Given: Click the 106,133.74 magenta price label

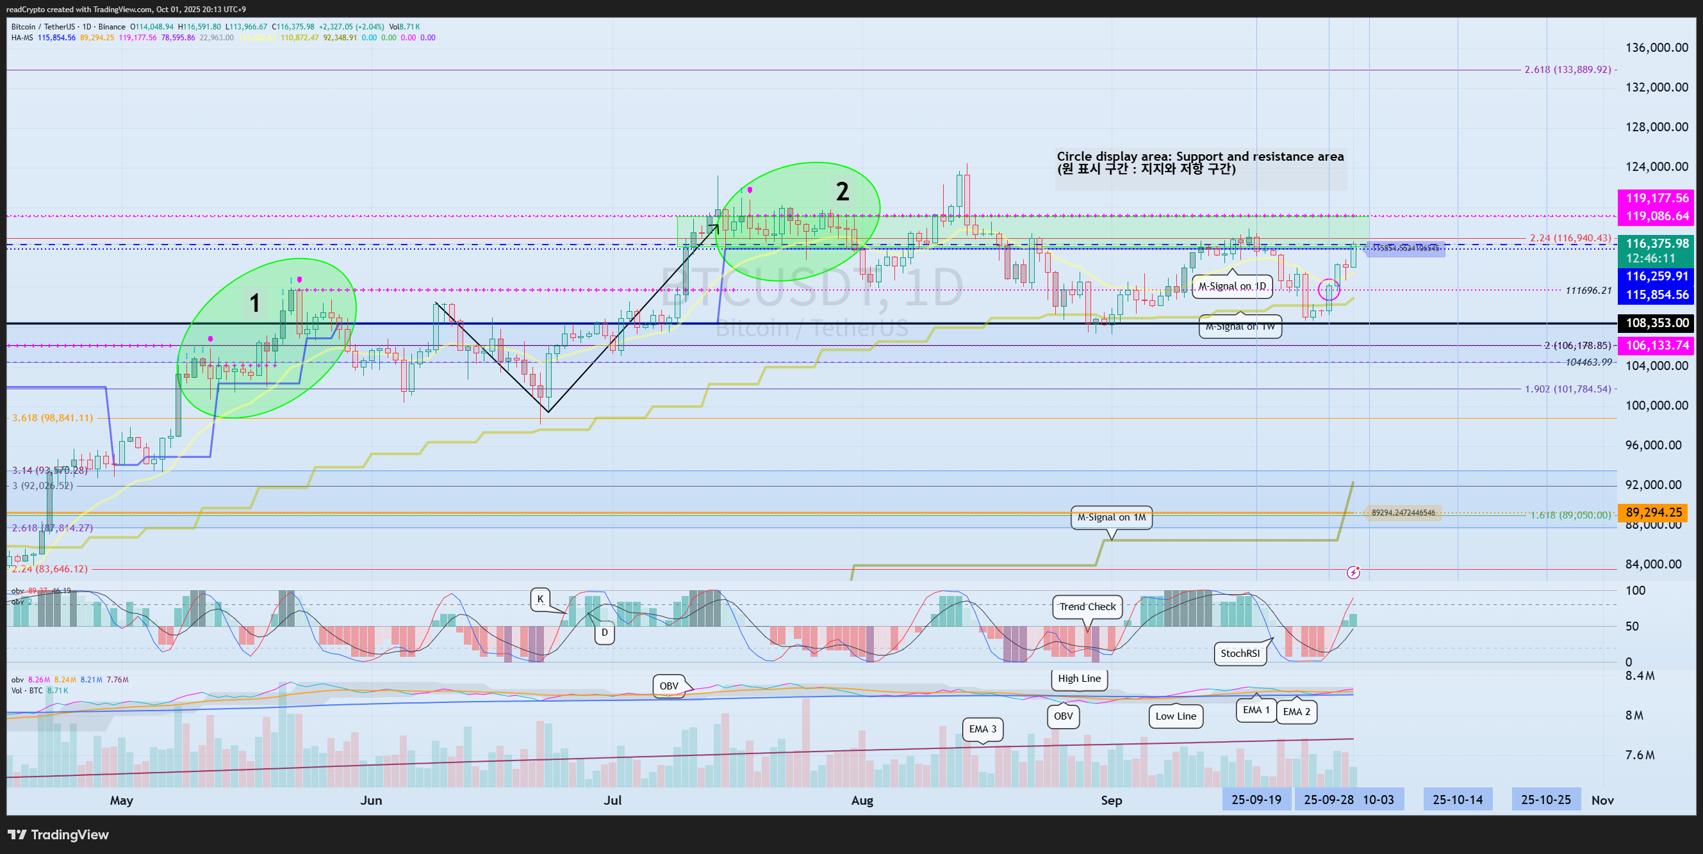Looking at the screenshot, I should pyautogui.click(x=1657, y=346).
